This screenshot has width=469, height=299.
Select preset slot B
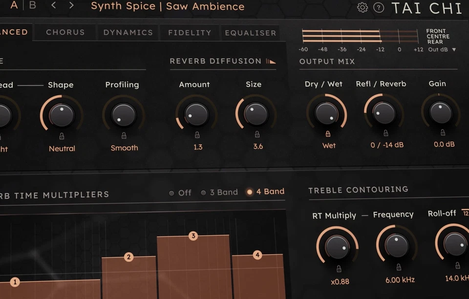click(32, 6)
